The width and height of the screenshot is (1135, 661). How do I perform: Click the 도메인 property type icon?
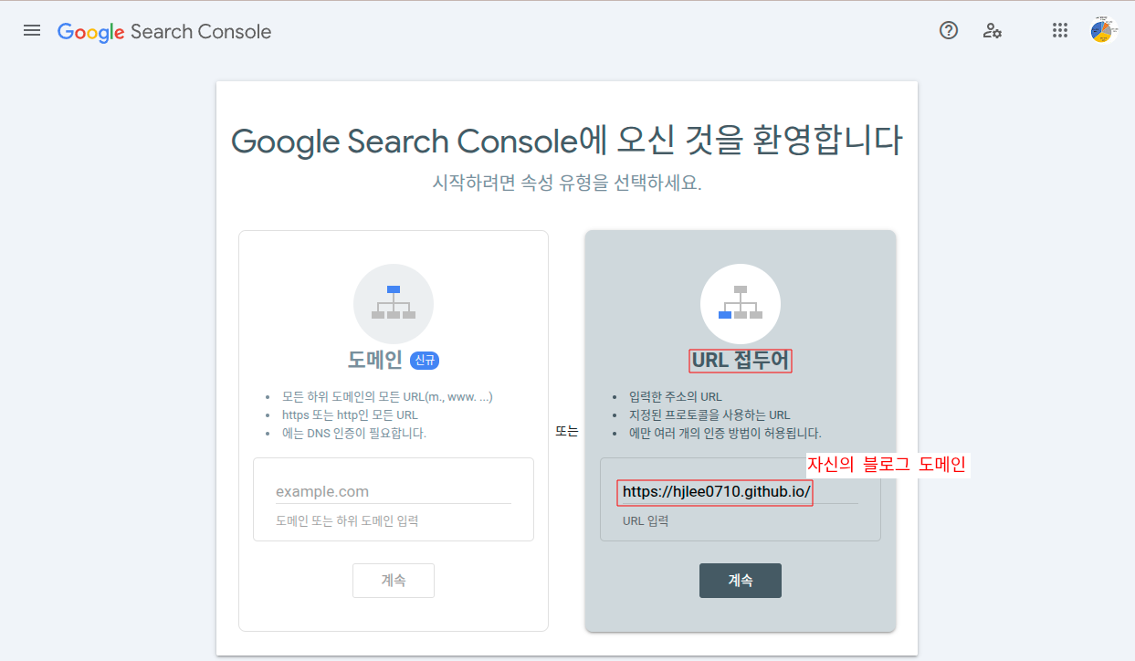tap(393, 304)
